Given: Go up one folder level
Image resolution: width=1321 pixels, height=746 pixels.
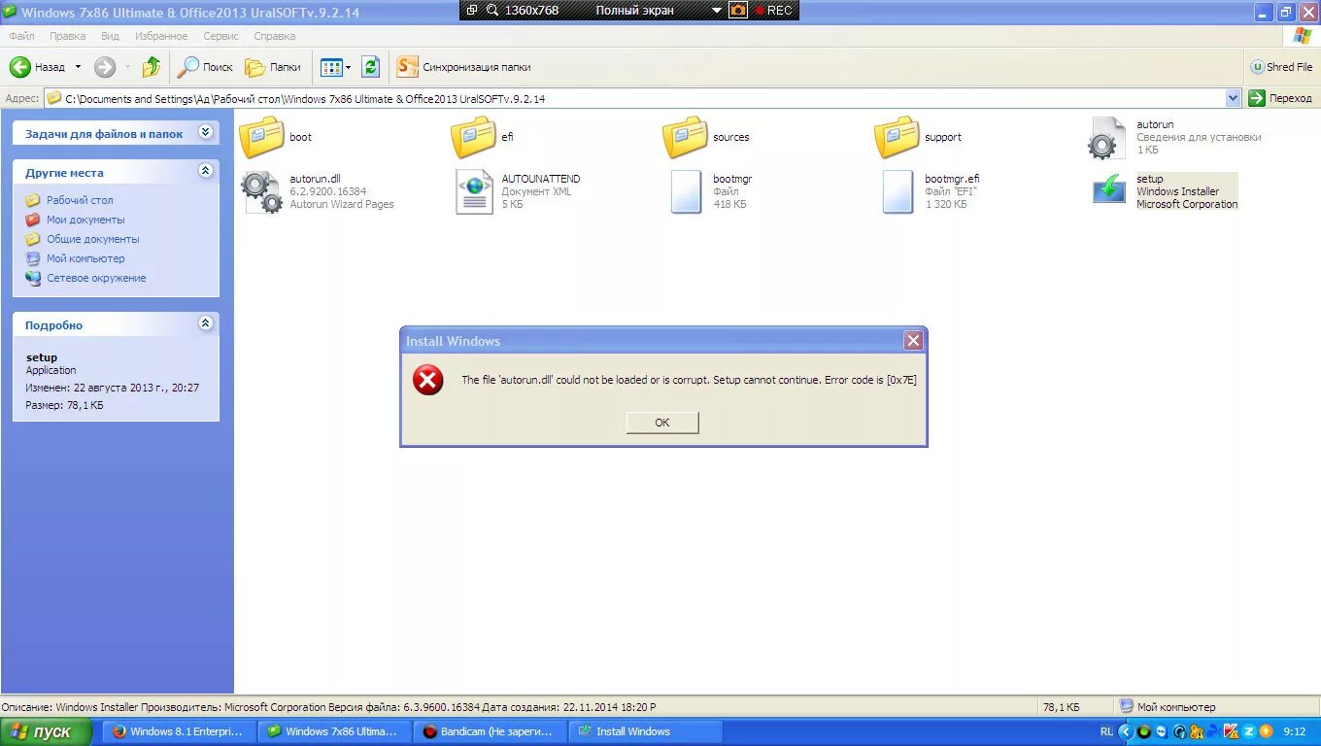Looking at the screenshot, I should pyautogui.click(x=152, y=67).
